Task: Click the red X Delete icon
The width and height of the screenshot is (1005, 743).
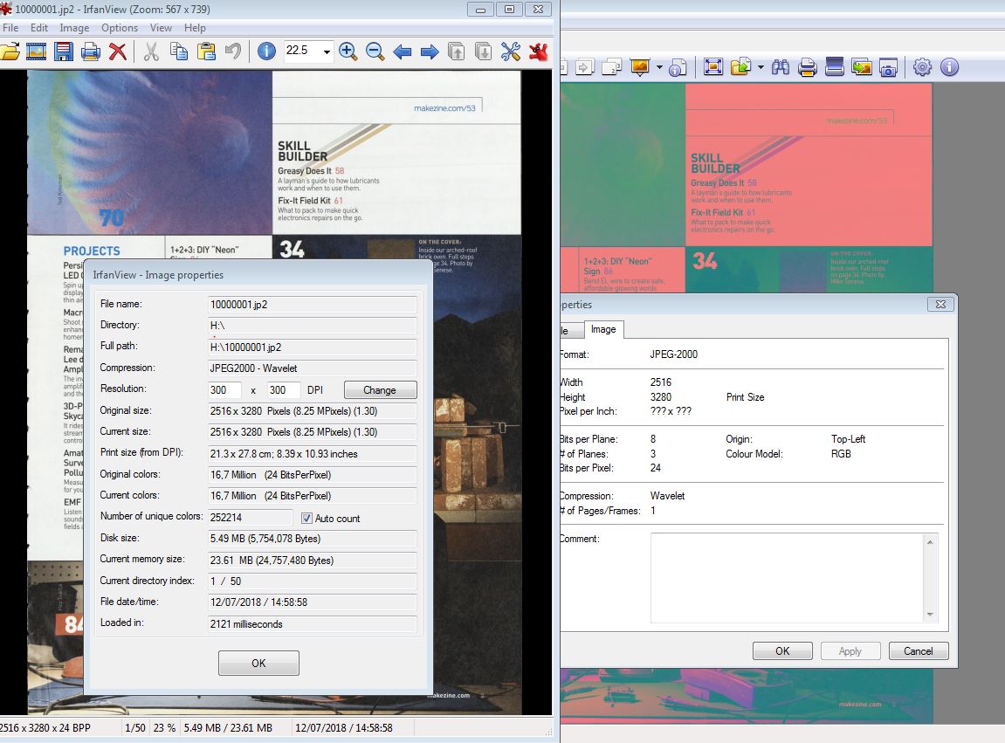Action: [x=118, y=52]
